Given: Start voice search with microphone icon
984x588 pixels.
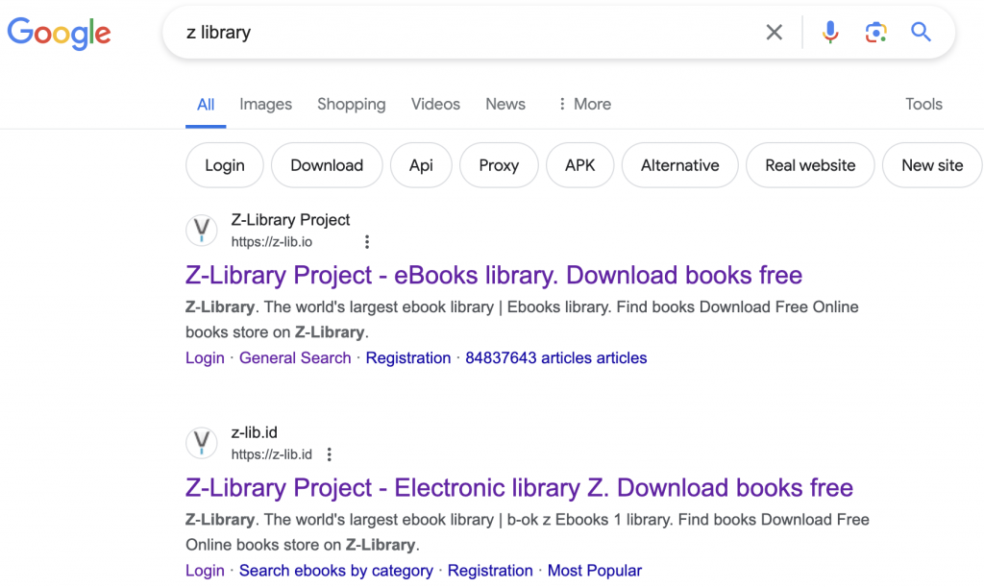Looking at the screenshot, I should coord(829,32).
